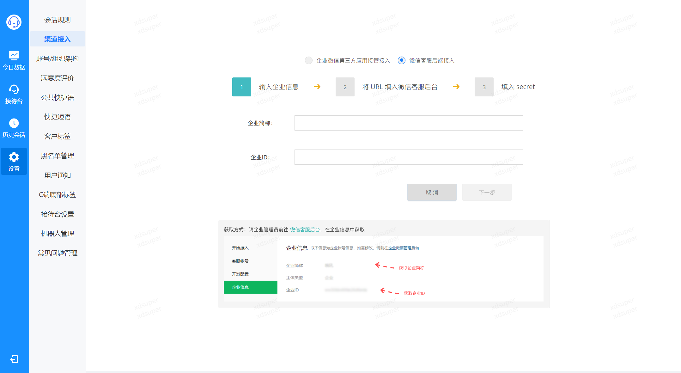Click step 输入企业信息 label

[279, 87]
